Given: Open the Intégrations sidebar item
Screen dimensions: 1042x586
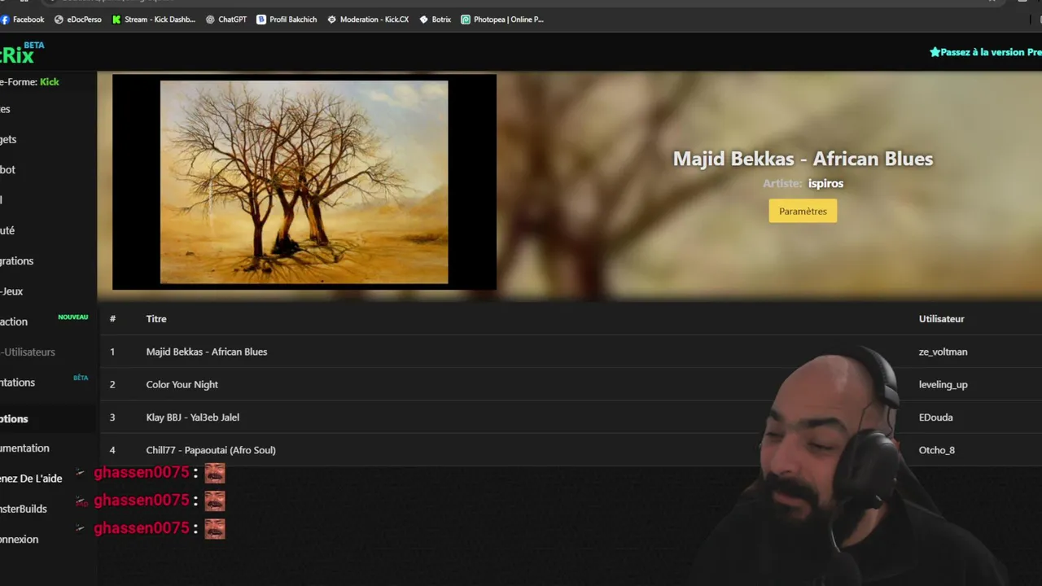Looking at the screenshot, I should tap(16, 260).
